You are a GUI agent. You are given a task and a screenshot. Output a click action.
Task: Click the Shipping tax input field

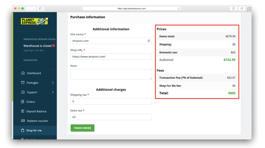click(x=111, y=101)
